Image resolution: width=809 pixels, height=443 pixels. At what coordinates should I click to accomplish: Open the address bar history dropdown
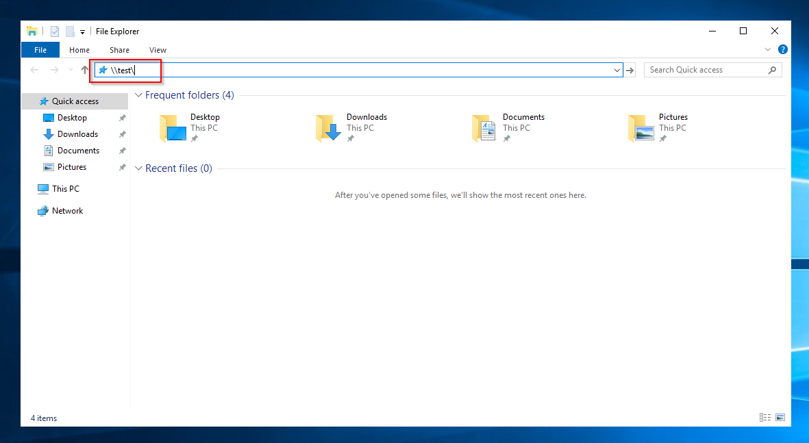point(617,70)
